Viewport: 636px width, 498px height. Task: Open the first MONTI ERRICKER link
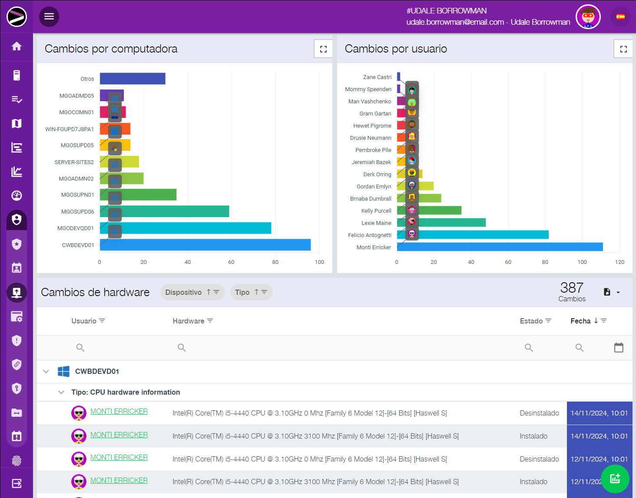(119, 411)
